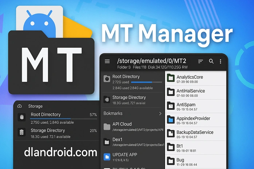This screenshot has height=169, width=254.
Task: Click the UPDATE APP blue file icon
Action: (x=107, y=157)
